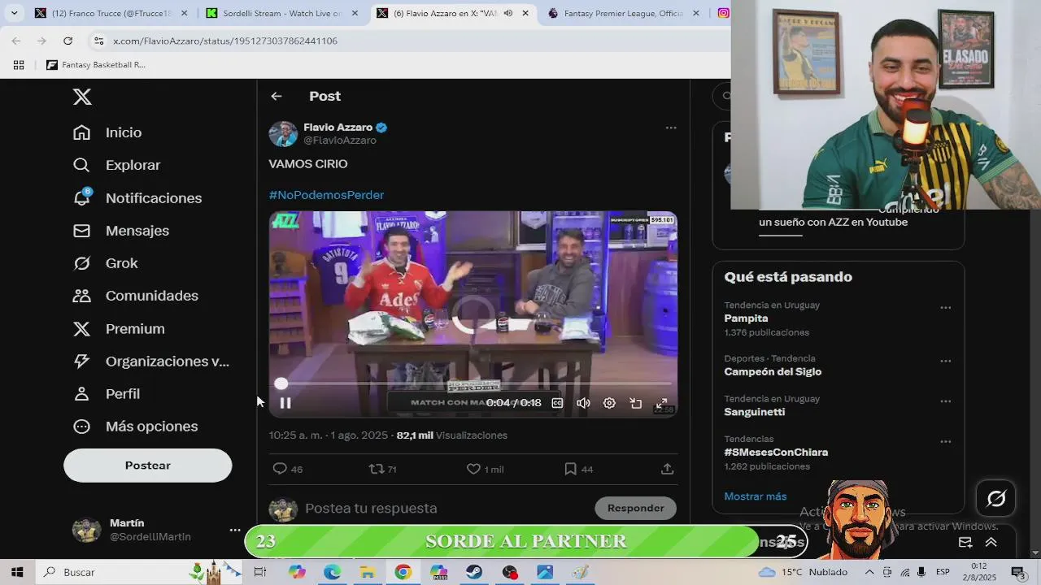This screenshot has height=585, width=1041.
Task: Open Organizaciones verificadas sidebar item
Action: click(151, 362)
